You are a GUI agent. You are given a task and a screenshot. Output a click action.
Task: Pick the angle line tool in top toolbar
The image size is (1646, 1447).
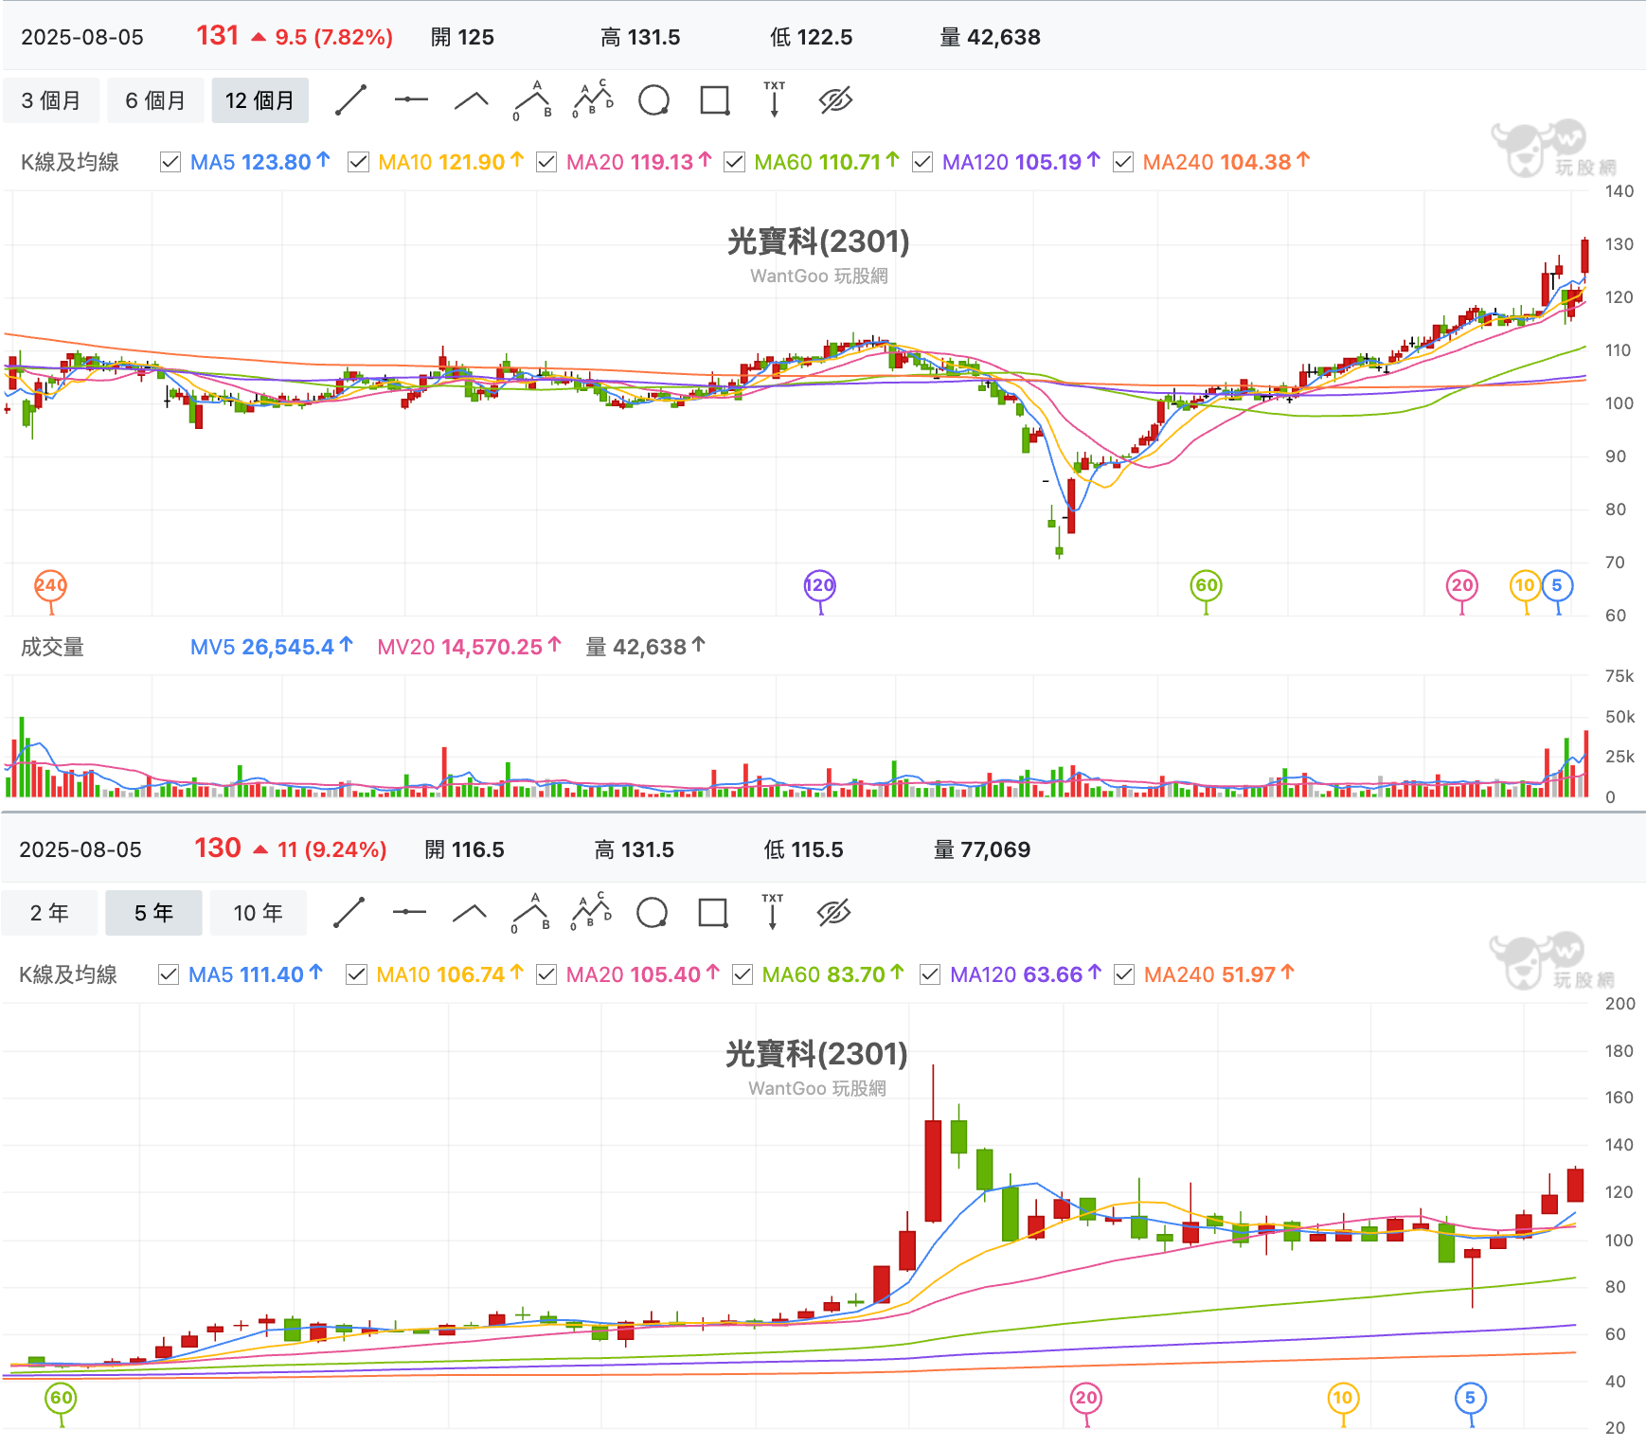point(471,100)
